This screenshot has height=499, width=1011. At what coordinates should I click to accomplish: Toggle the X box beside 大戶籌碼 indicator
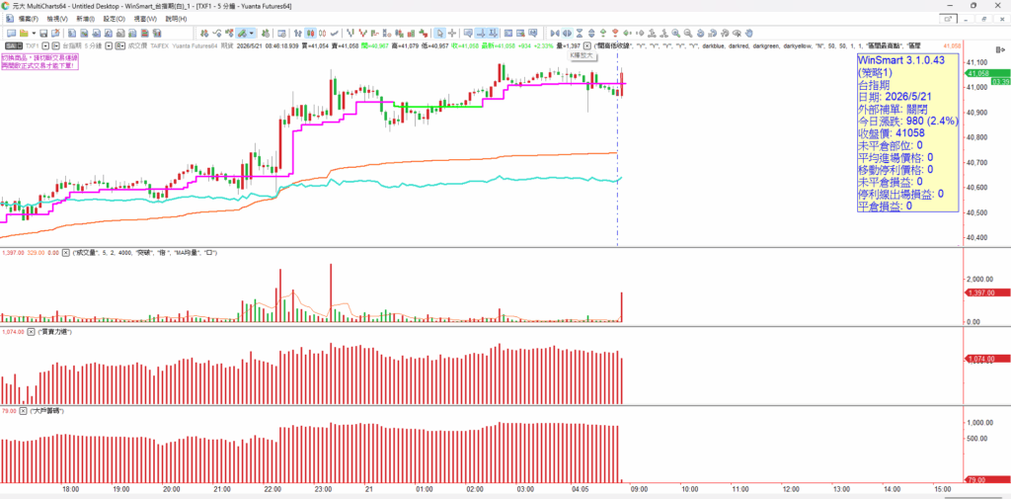[24, 410]
